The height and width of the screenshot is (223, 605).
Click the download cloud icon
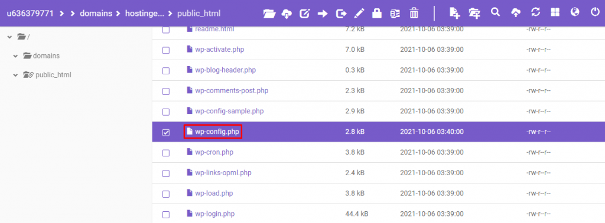287,14
